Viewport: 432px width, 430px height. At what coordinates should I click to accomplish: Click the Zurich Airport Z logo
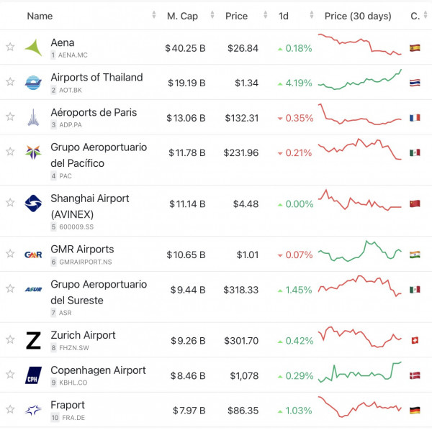[33, 340]
